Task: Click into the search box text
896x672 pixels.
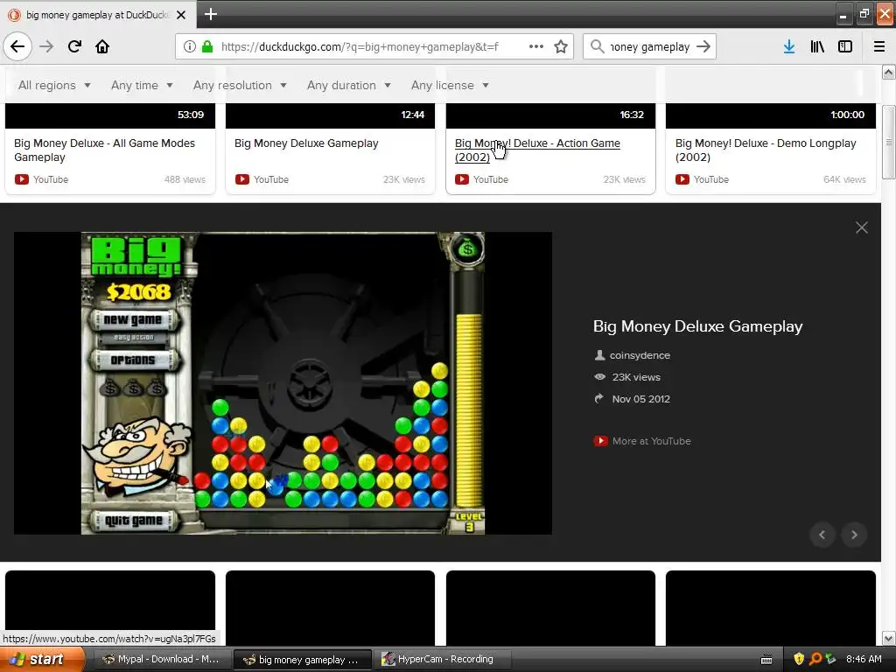Action: (650, 46)
